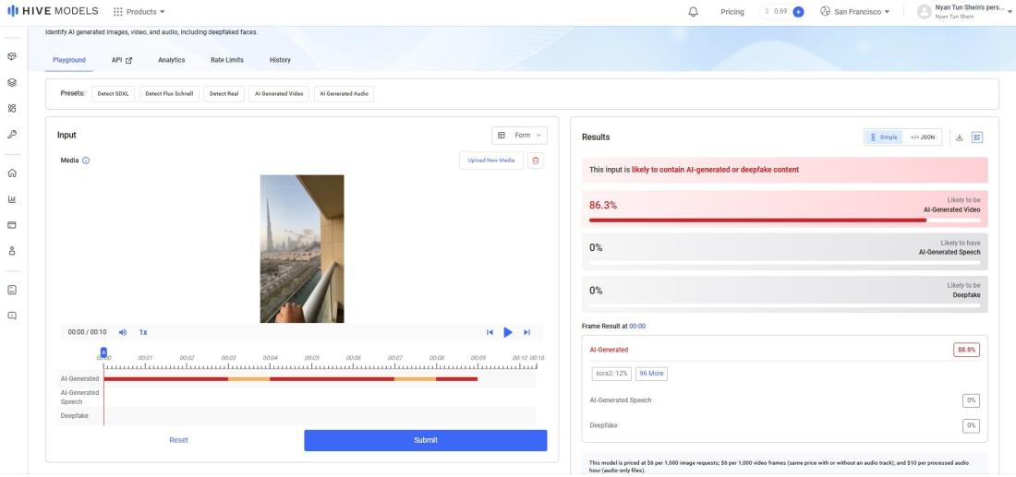
Task: Switch results view to JSON
Action: [922, 137]
